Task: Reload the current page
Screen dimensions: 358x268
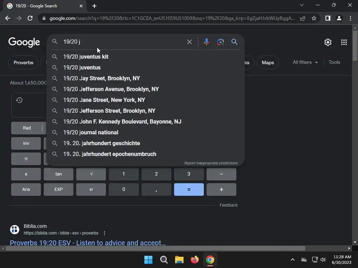Action: point(30,18)
